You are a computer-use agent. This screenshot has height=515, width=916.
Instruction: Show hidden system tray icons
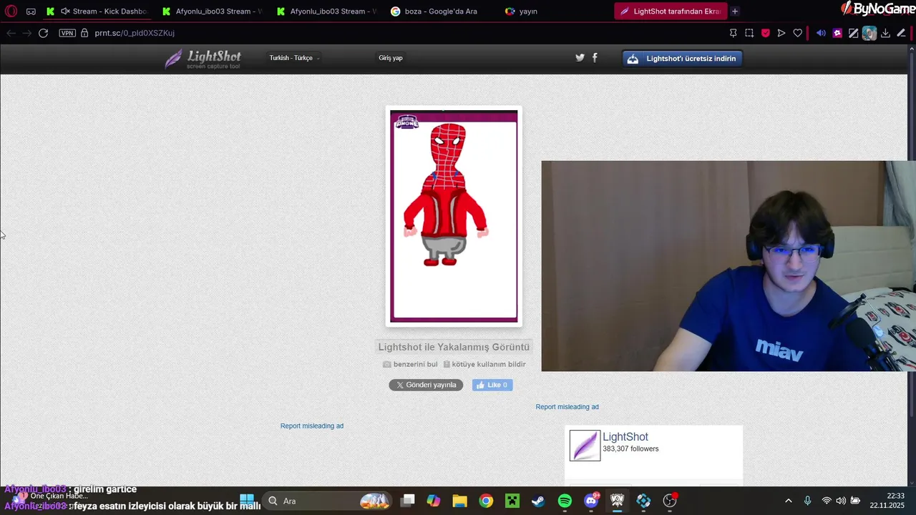click(x=789, y=501)
